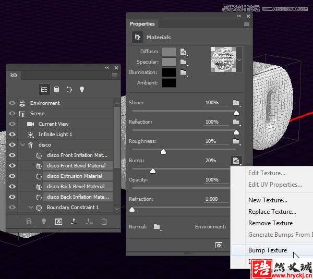Select Edit UV Properties menu entry
The width and height of the screenshot is (313, 279).
[x=275, y=185]
